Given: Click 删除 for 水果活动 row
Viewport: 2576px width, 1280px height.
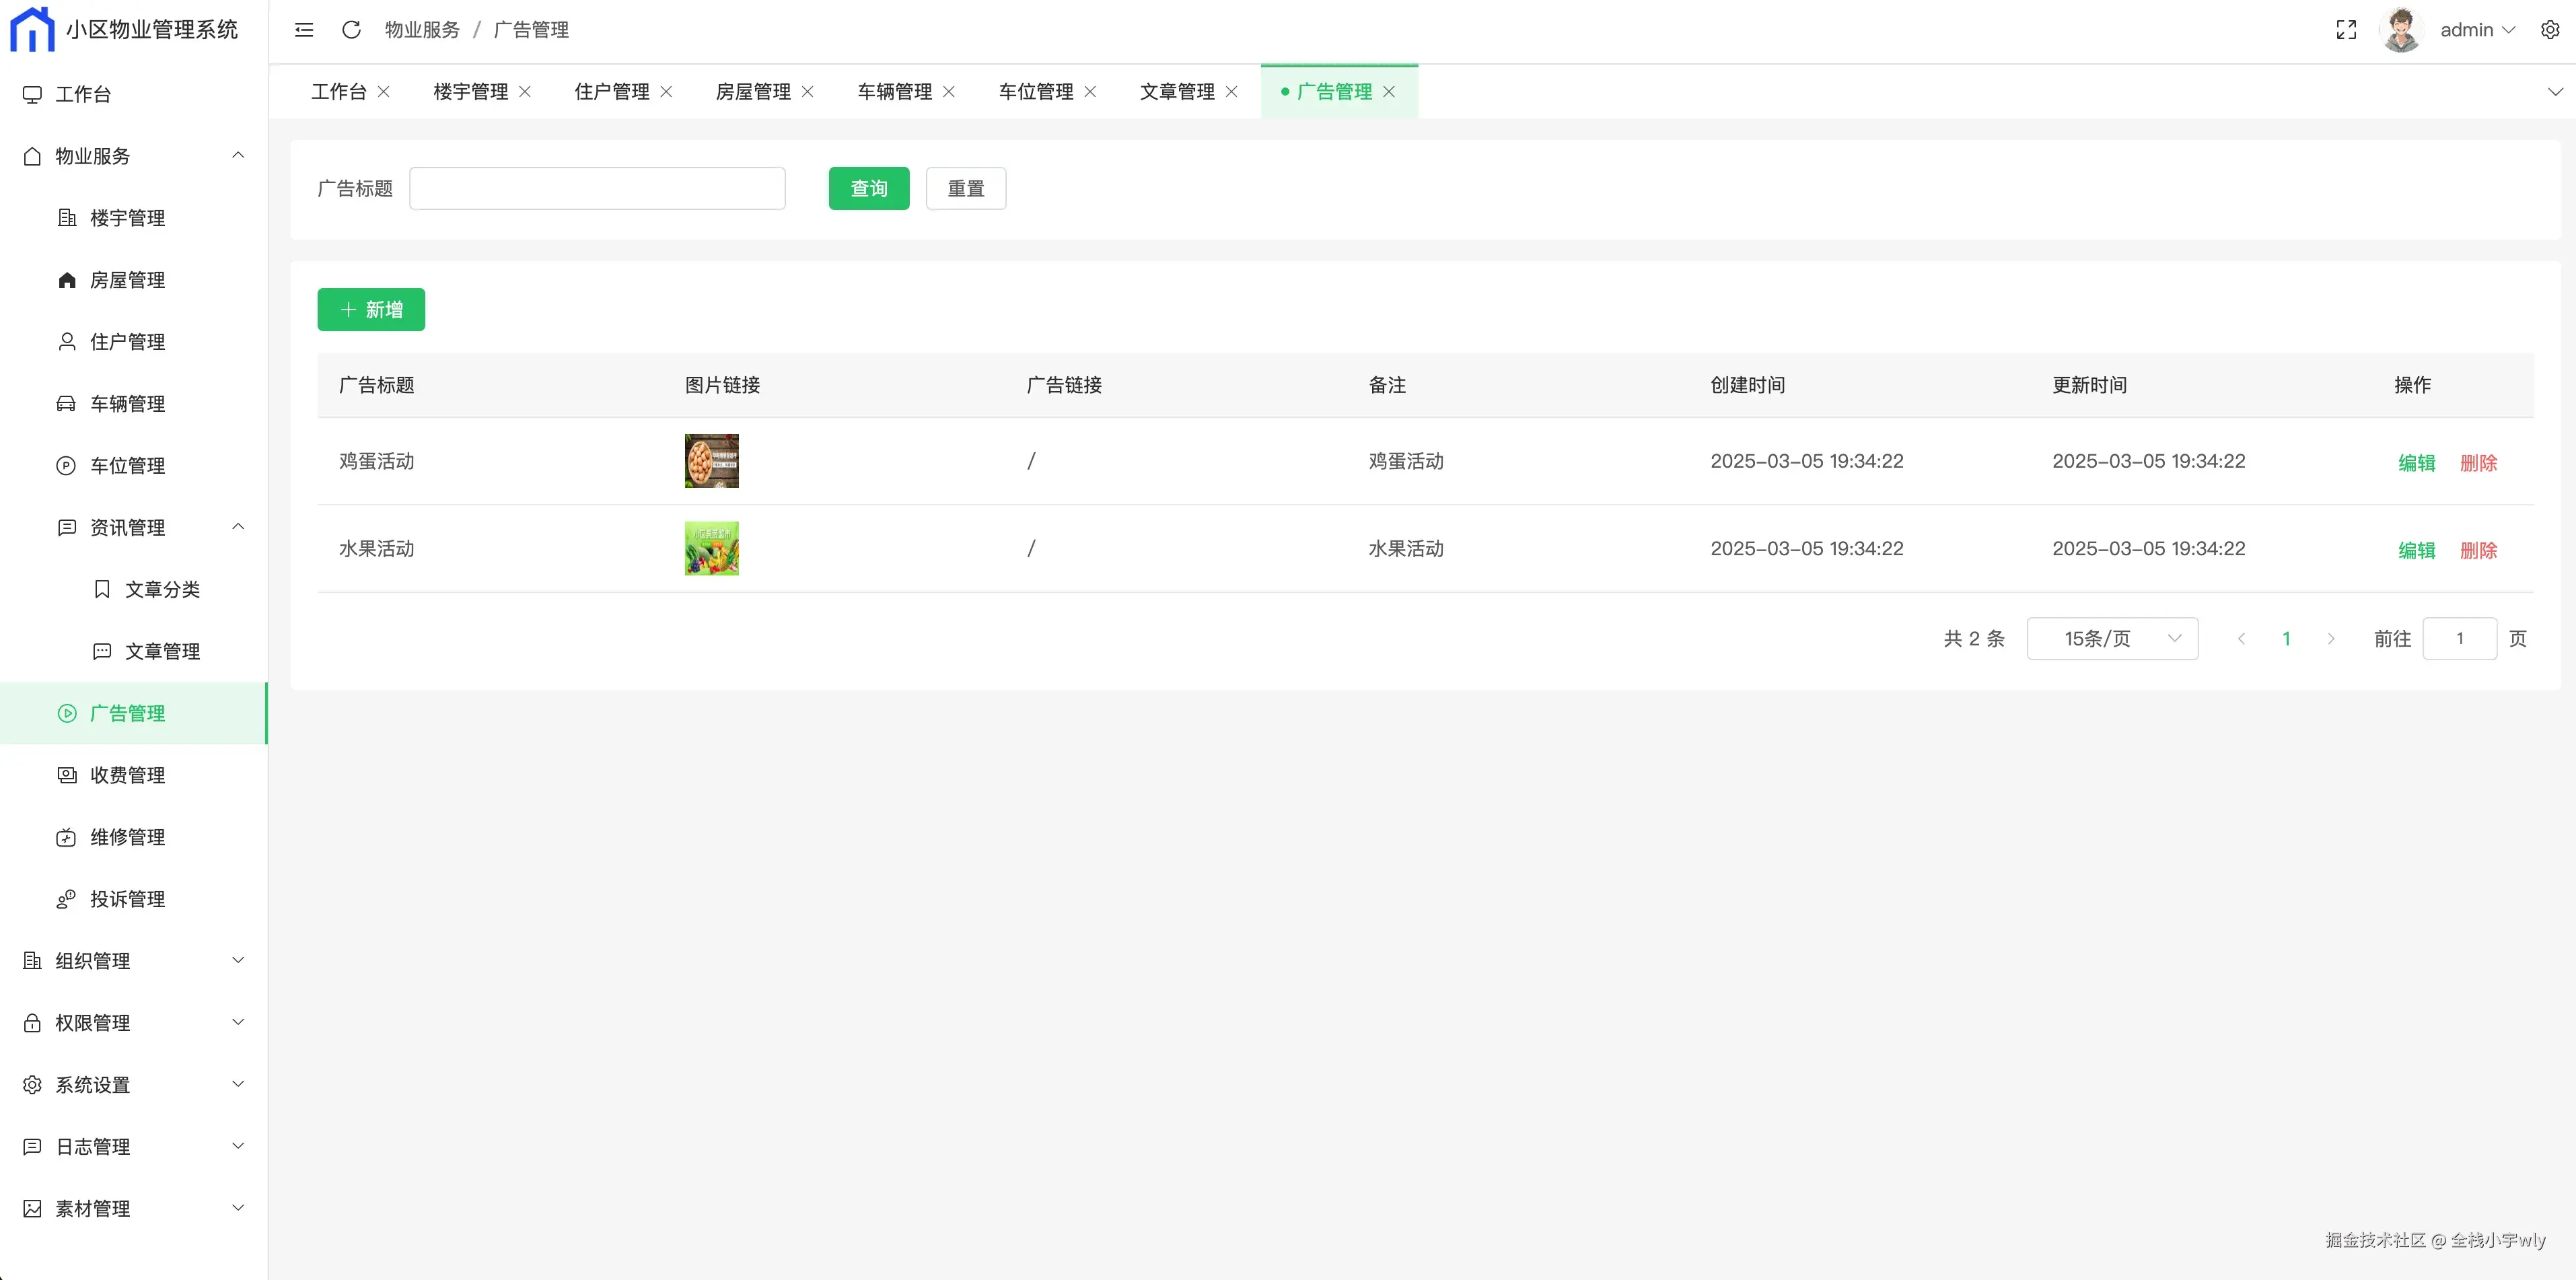Looking at the screenshot, I should [2478, 550].
